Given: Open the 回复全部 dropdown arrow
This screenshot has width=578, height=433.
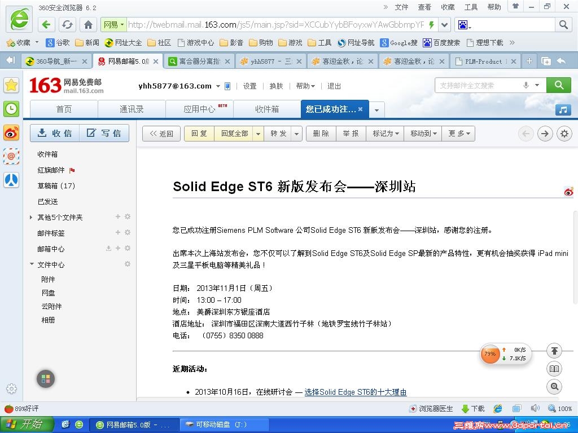Looking at the screenshot, I should (x=258, y=134).
